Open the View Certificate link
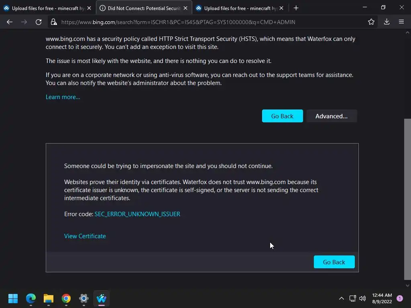The image size is (411, 308). tap(85, 236)
